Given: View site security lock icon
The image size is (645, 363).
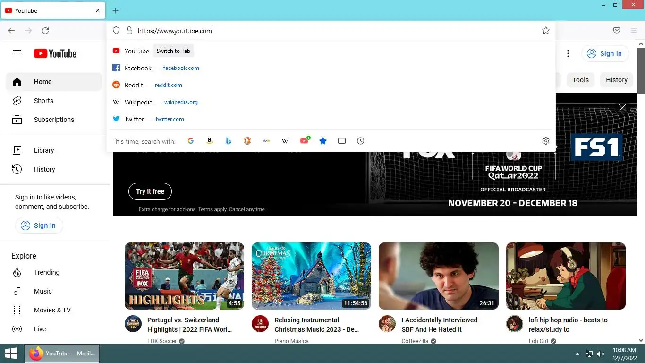Looking at the screenshot, I should 129,30.
